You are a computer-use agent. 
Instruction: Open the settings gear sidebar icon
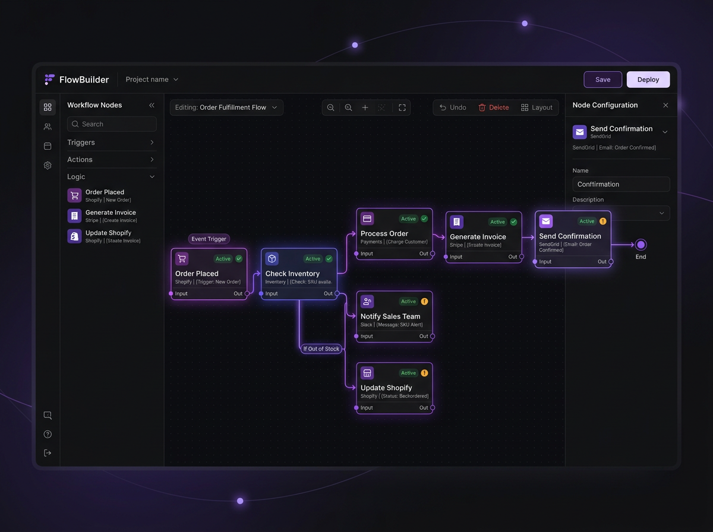(x=48, y=166)
